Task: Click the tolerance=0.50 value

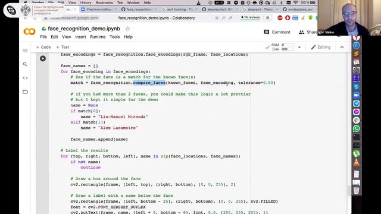Action: pyautogui.click(x=255, y=83)
